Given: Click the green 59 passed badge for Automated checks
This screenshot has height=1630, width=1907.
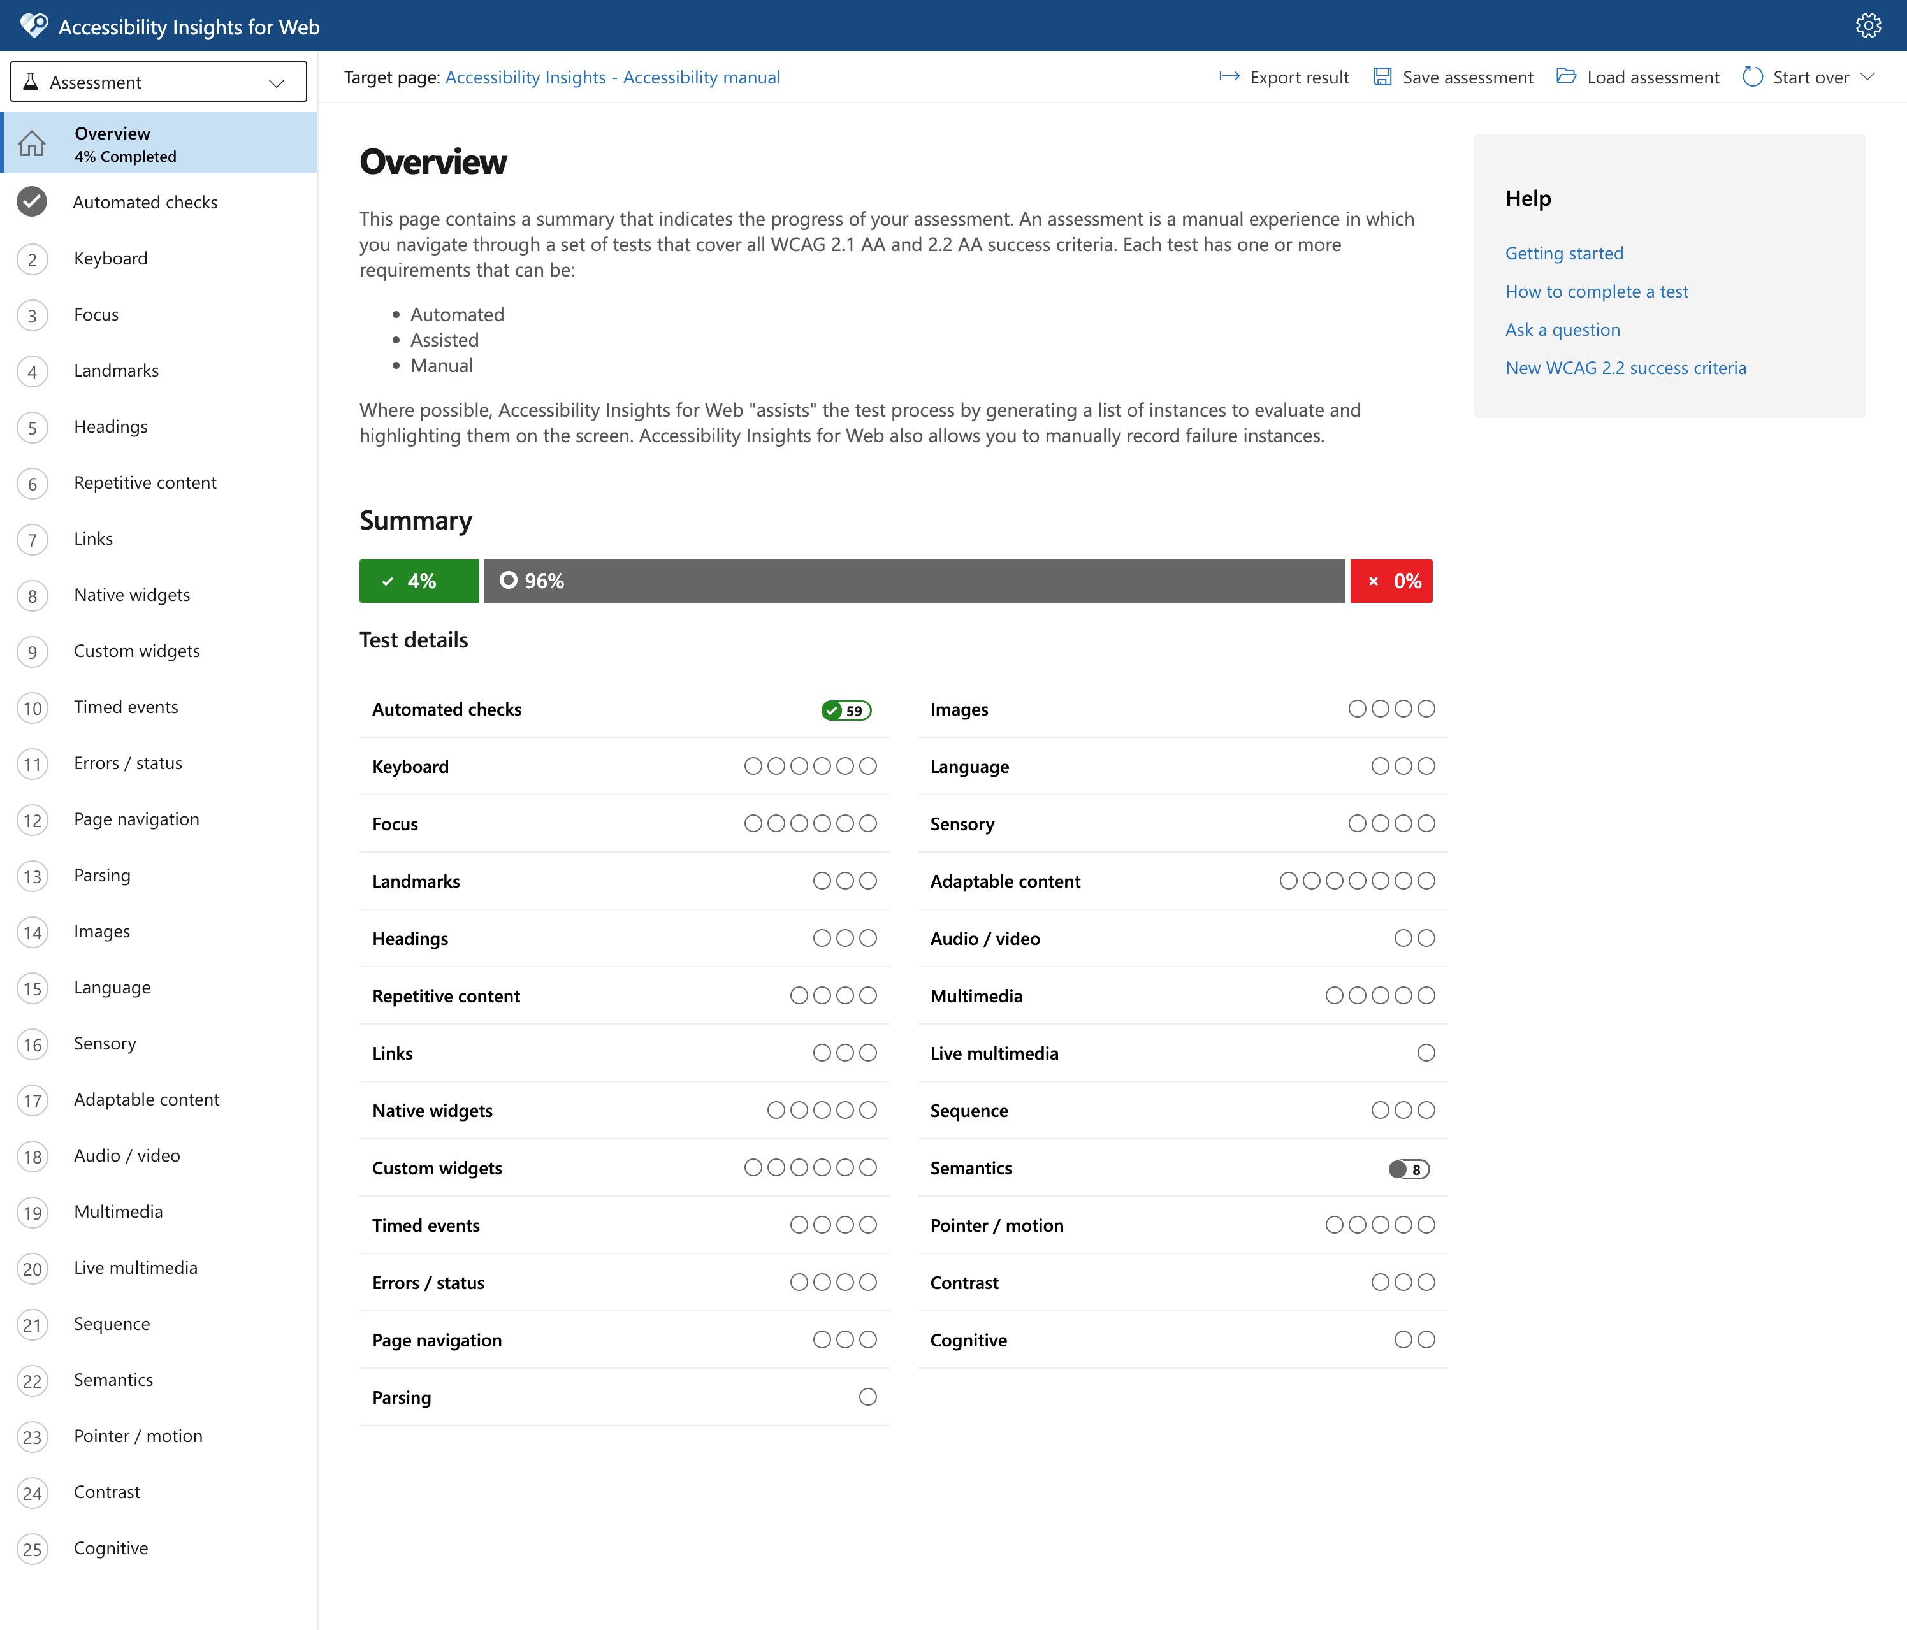Looking at the screenshot, I should click(x=846, y=710).
